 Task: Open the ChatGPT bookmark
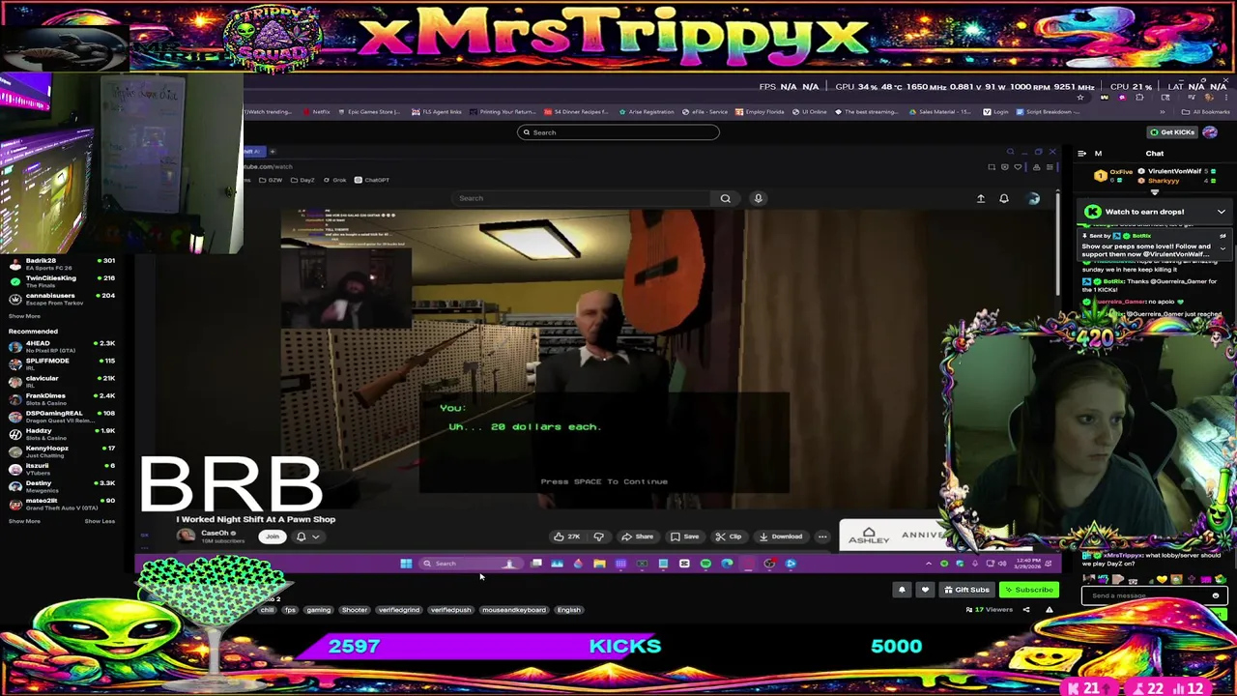(x=371, y=180)
